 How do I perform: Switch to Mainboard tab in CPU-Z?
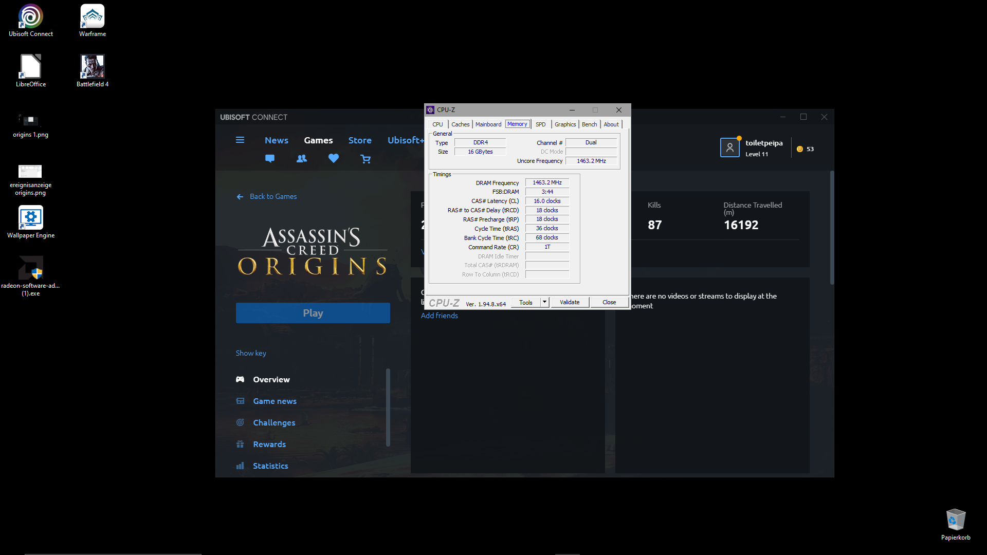point(488,124)
